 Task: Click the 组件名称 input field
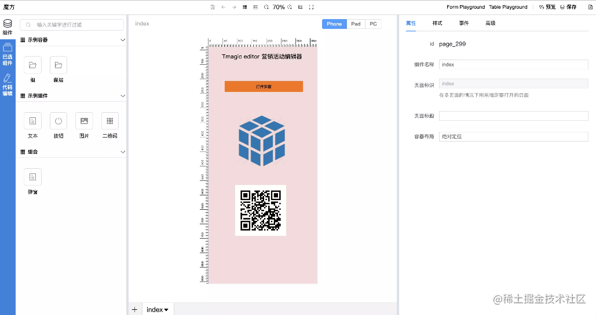point(514,65)
